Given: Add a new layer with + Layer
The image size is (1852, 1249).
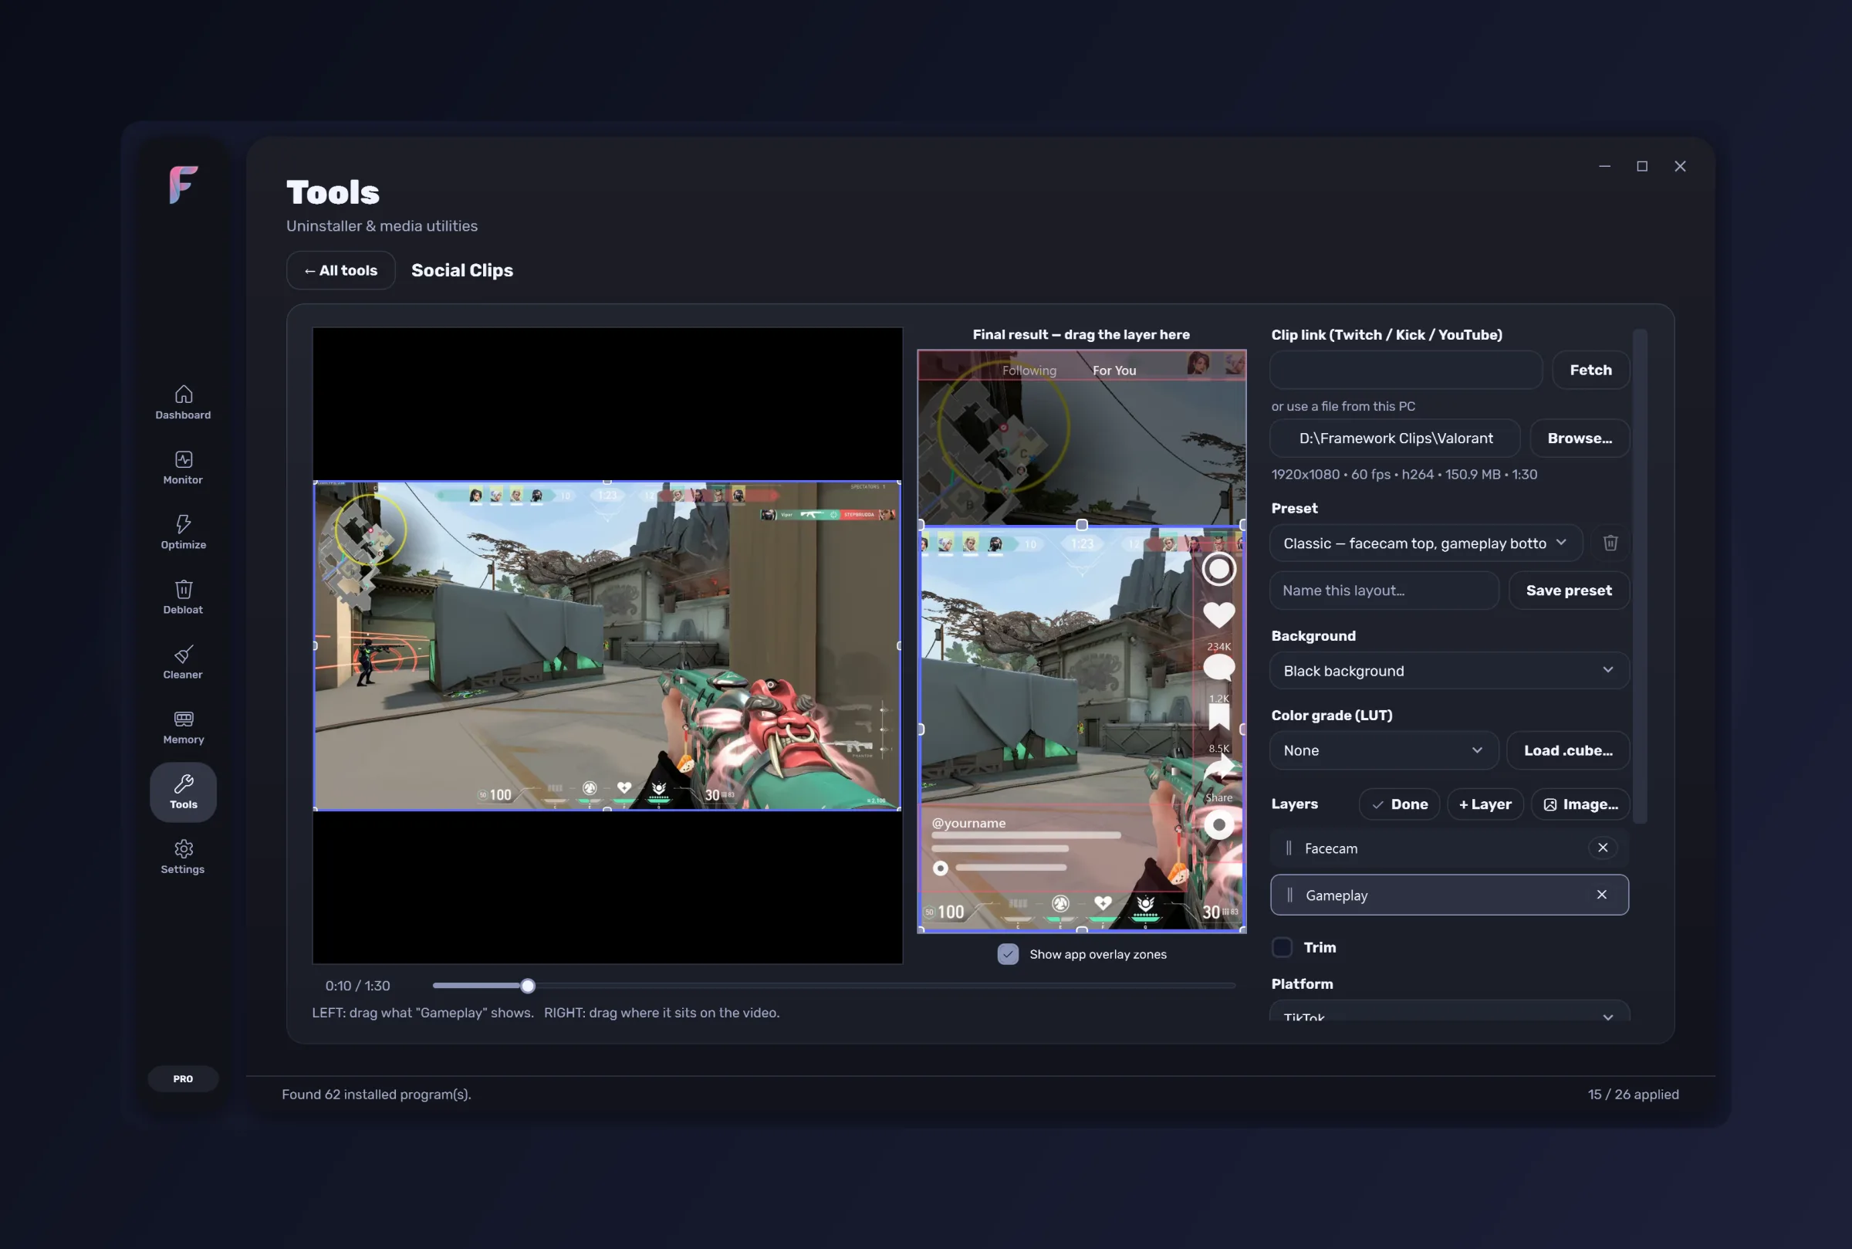Looking at the screenshot, I should click(x=1485, y=804).
